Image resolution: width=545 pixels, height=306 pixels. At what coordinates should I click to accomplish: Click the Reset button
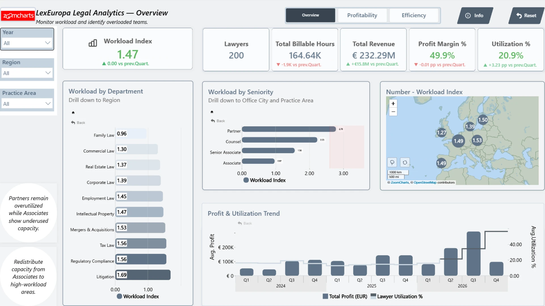pos(526,16)
